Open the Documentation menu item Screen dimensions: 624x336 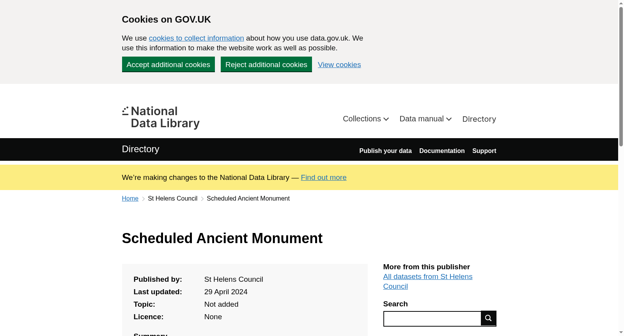(442, 151)
